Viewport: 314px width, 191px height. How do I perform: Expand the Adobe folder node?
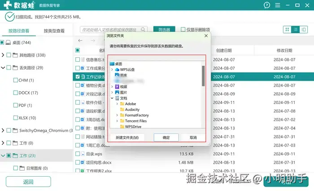point(117,104)
